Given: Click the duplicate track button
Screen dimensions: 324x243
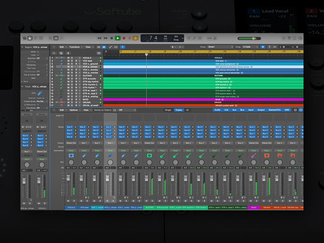Looking at the screenshot, I should coord(61,53).
